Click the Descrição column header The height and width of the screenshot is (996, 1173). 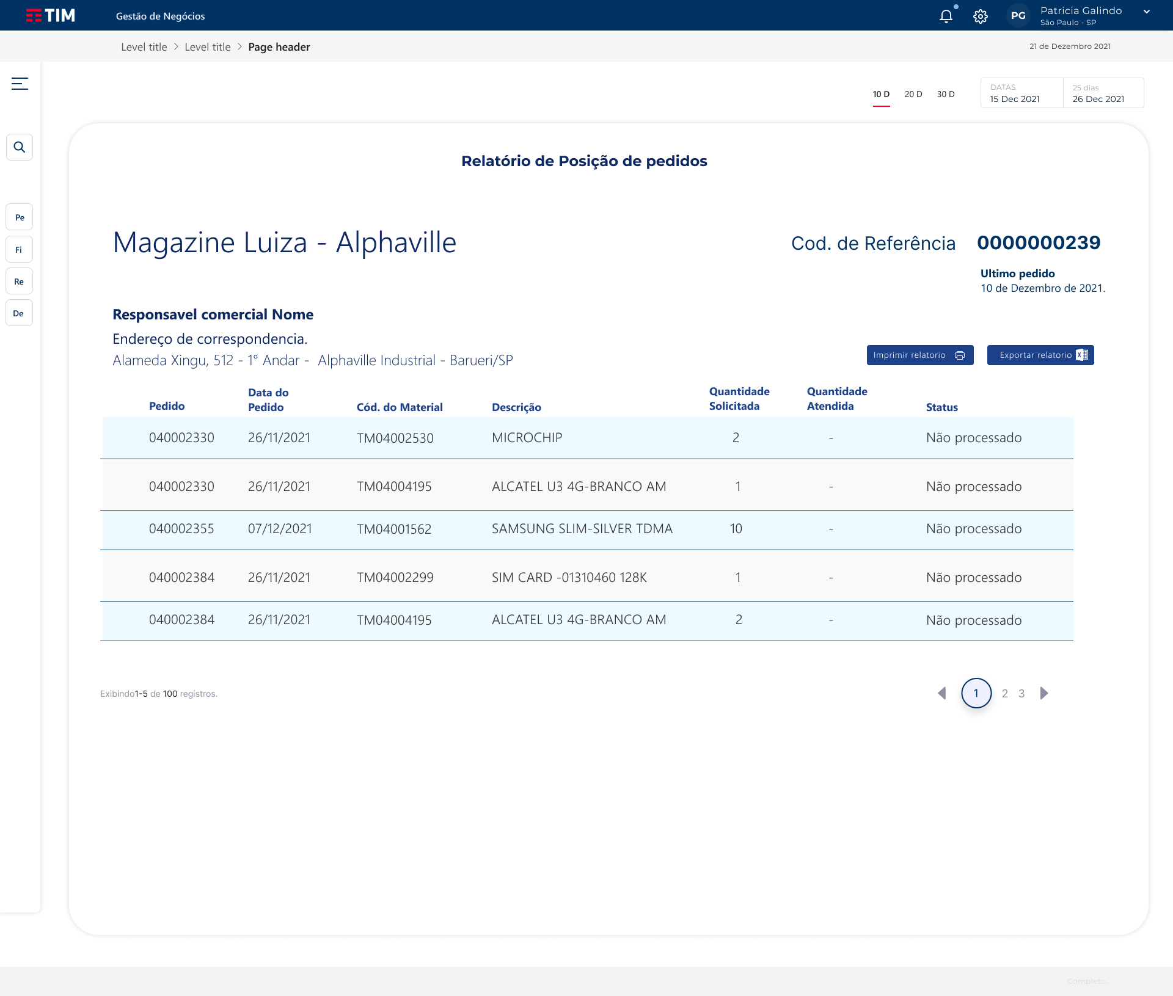[516, 407]
